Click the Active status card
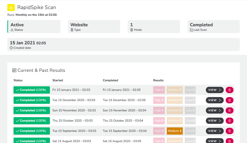Viewport: 247px width, 143px height. (34, 26)
